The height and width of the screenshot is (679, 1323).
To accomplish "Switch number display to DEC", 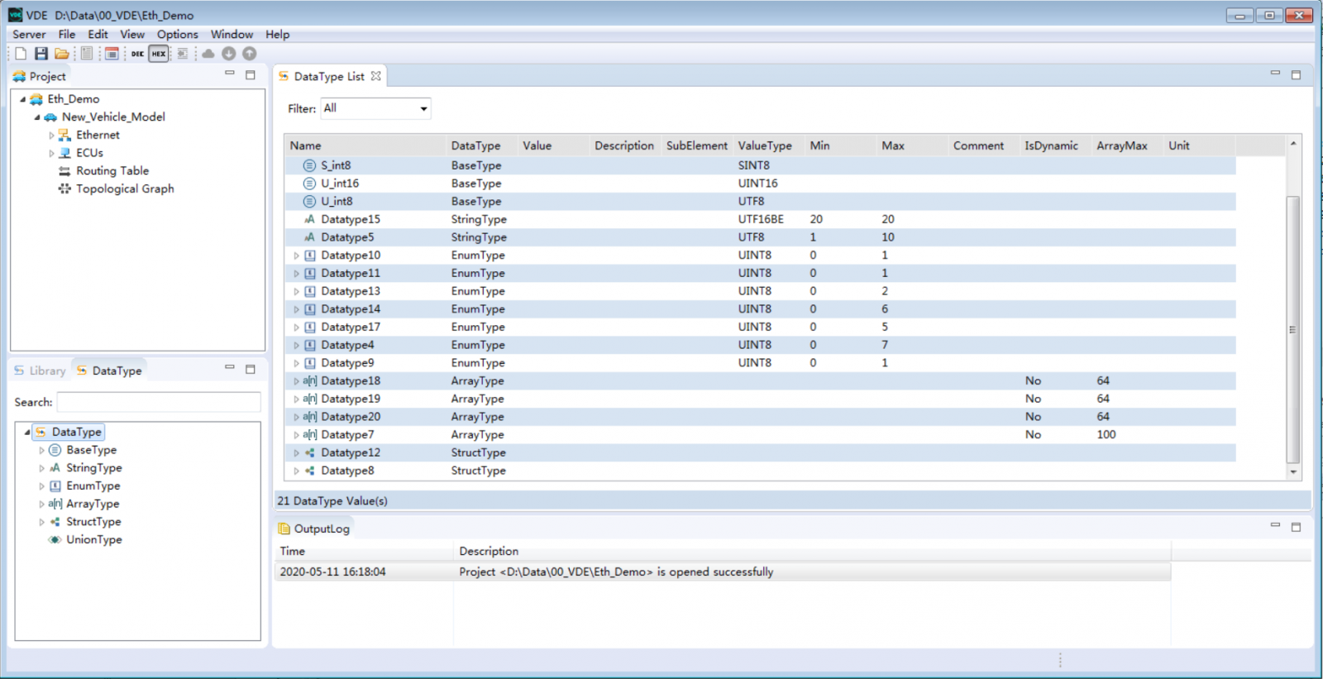I will [x=137, y=54].
